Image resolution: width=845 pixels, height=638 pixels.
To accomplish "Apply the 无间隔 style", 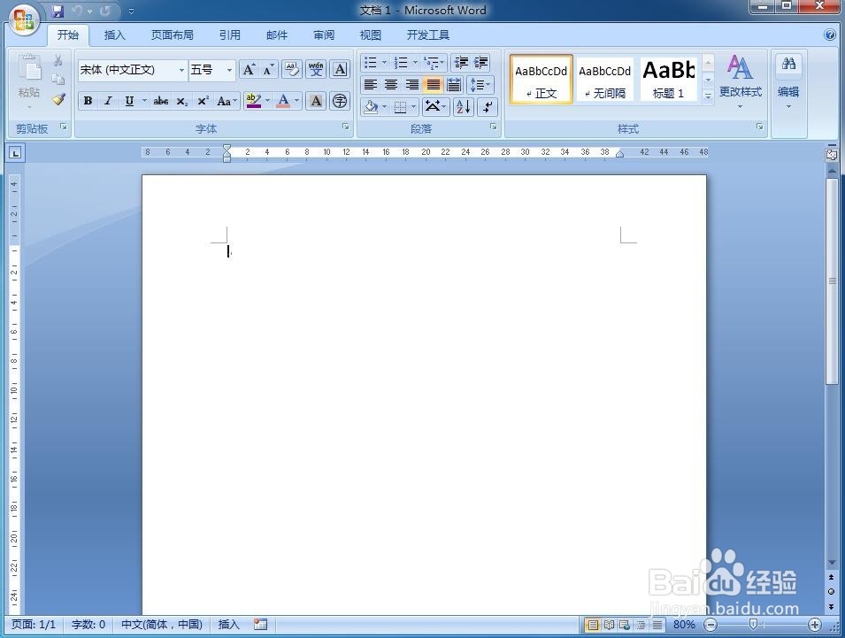I will (604, 80).
